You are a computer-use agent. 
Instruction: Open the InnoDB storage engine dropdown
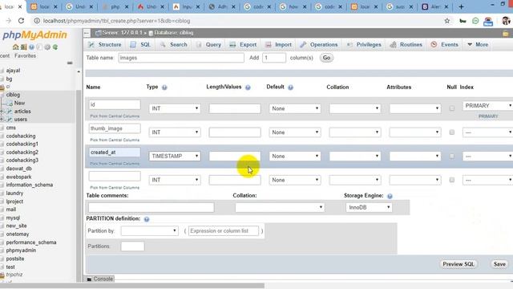click(x=369, y=207)
